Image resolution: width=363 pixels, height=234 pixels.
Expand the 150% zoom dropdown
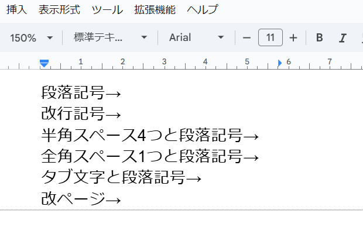32,38
